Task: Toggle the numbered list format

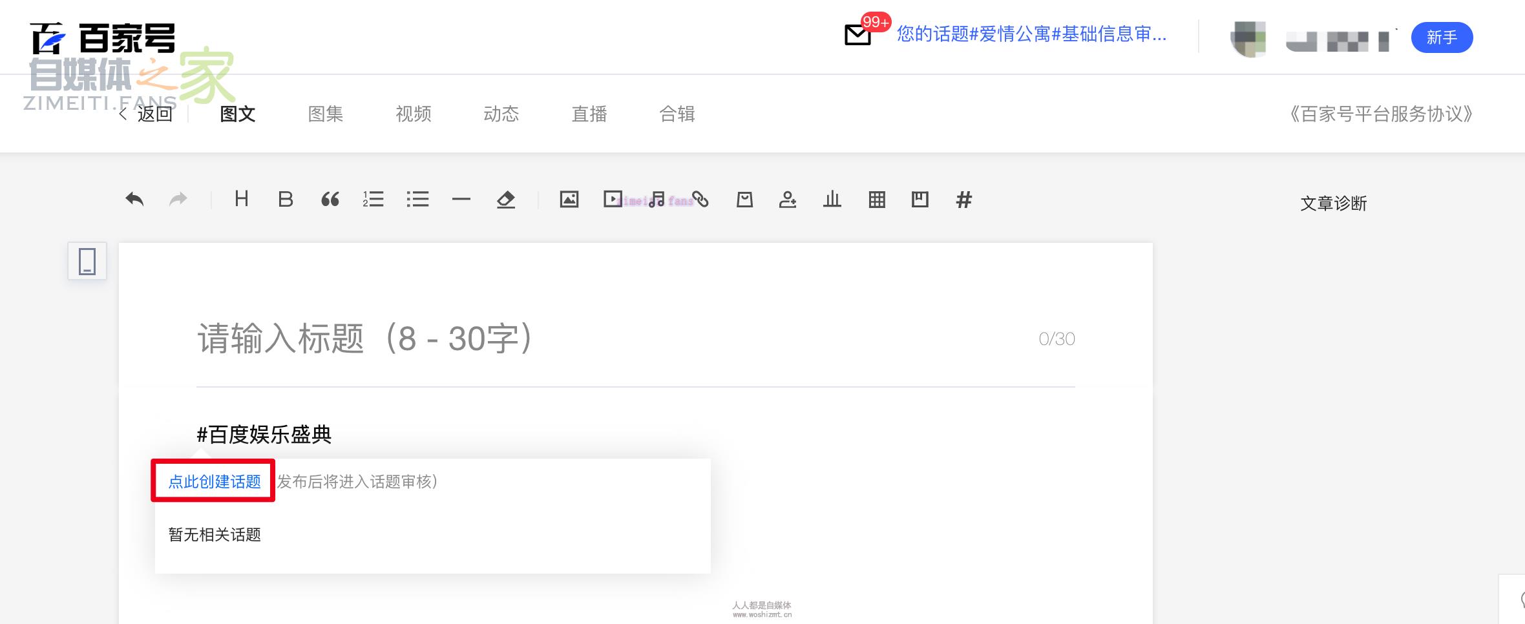Action: [x=373, y=200]
